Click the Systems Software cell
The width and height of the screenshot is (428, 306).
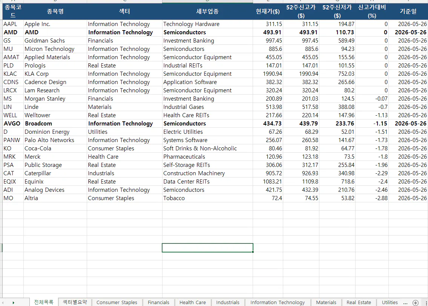(207, 140)
